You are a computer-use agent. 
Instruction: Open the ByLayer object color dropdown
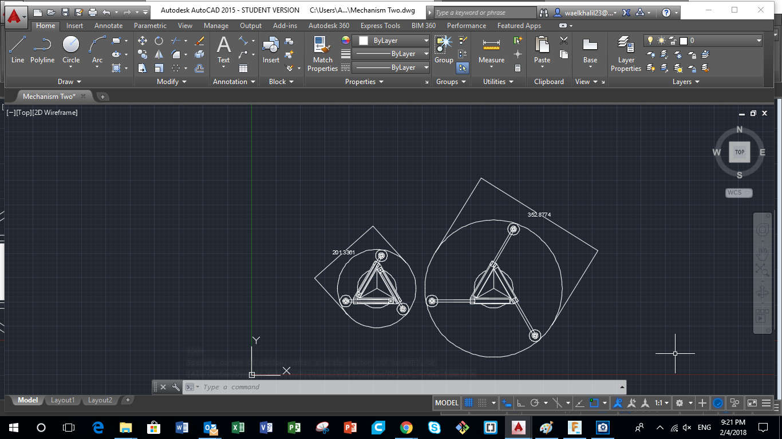pos(425,41)
